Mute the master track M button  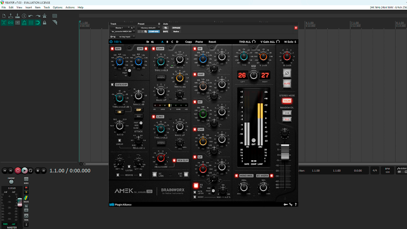[26, 188]
